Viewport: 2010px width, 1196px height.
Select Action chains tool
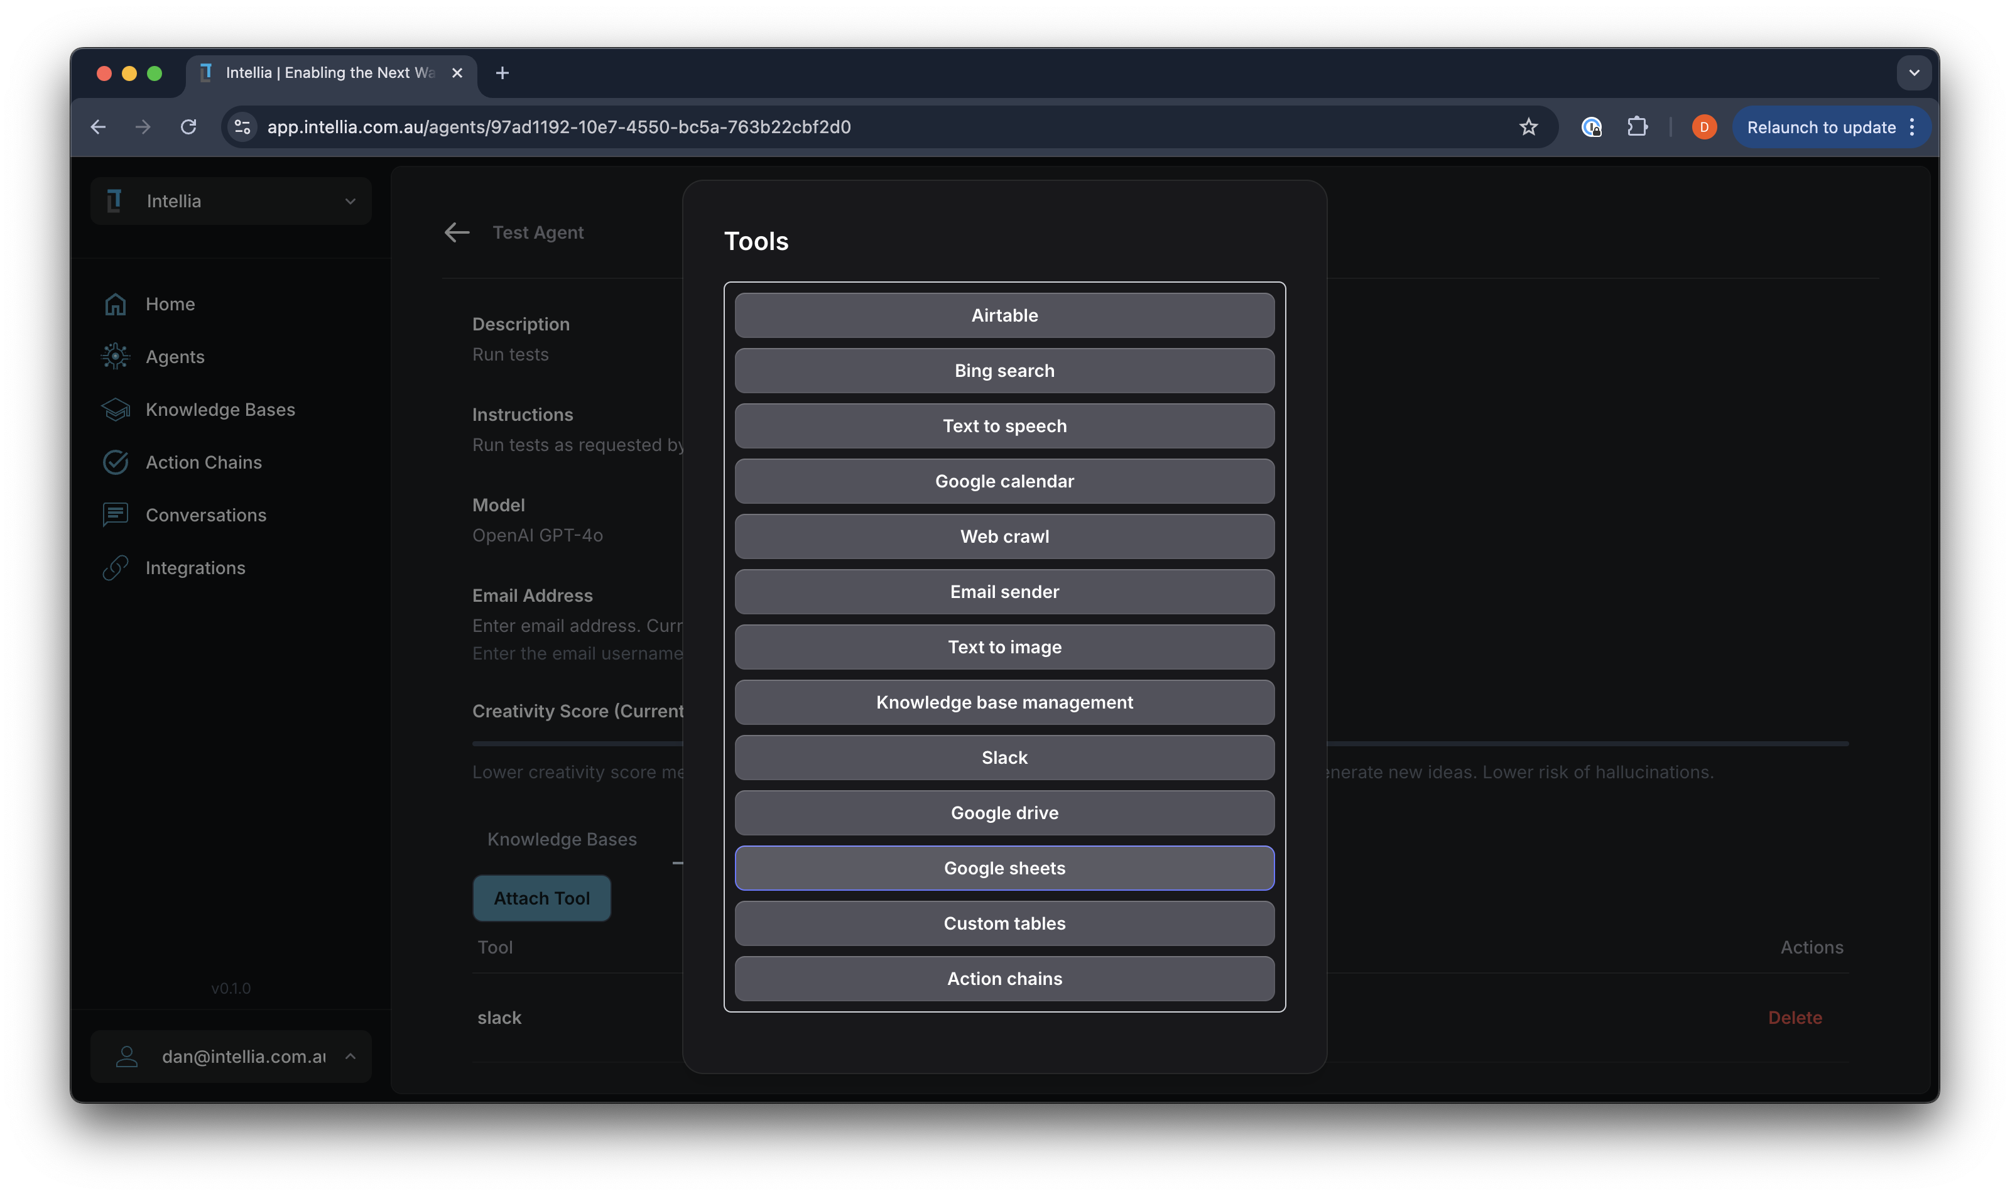1004,979
